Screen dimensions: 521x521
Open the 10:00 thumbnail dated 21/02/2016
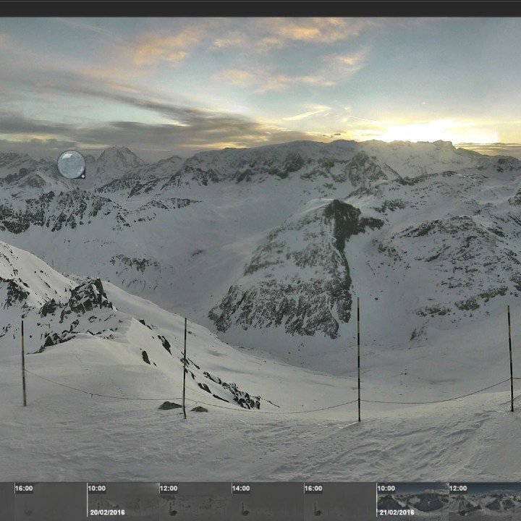412,500
